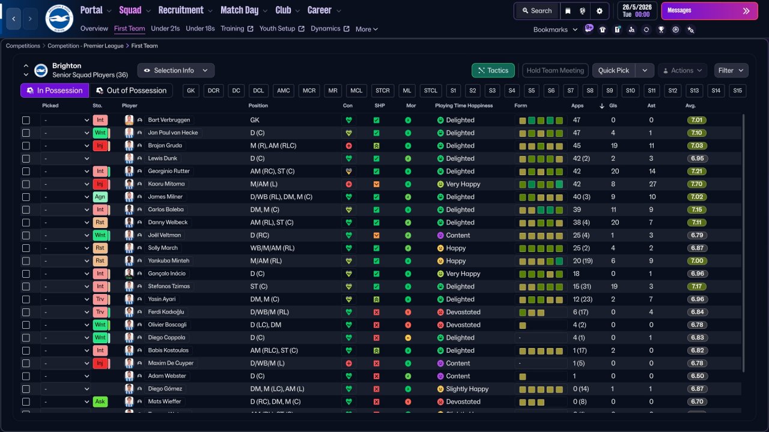
Task: Select Lewis Dunk's row checkbox
Action: pos(26,158)
